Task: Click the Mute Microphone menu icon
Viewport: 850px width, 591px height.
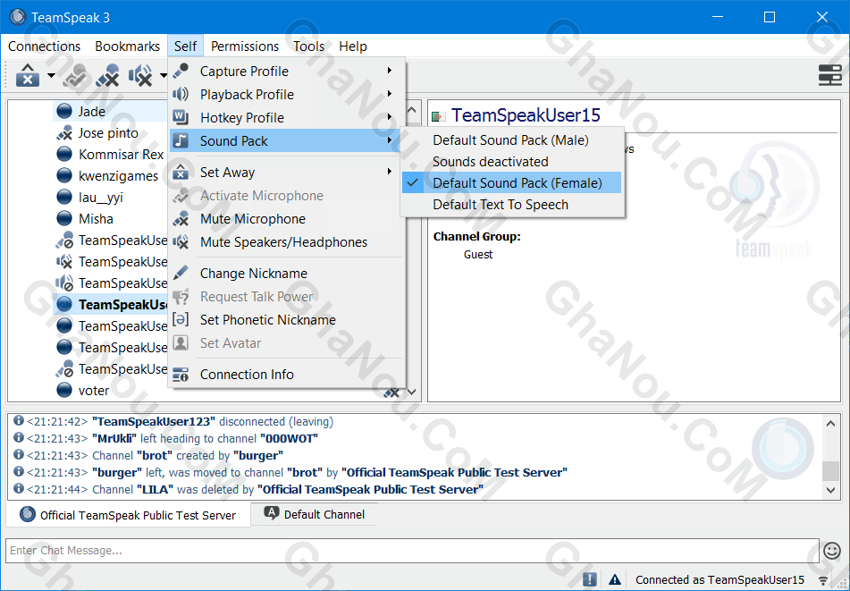Action: (x=181, y=219)
